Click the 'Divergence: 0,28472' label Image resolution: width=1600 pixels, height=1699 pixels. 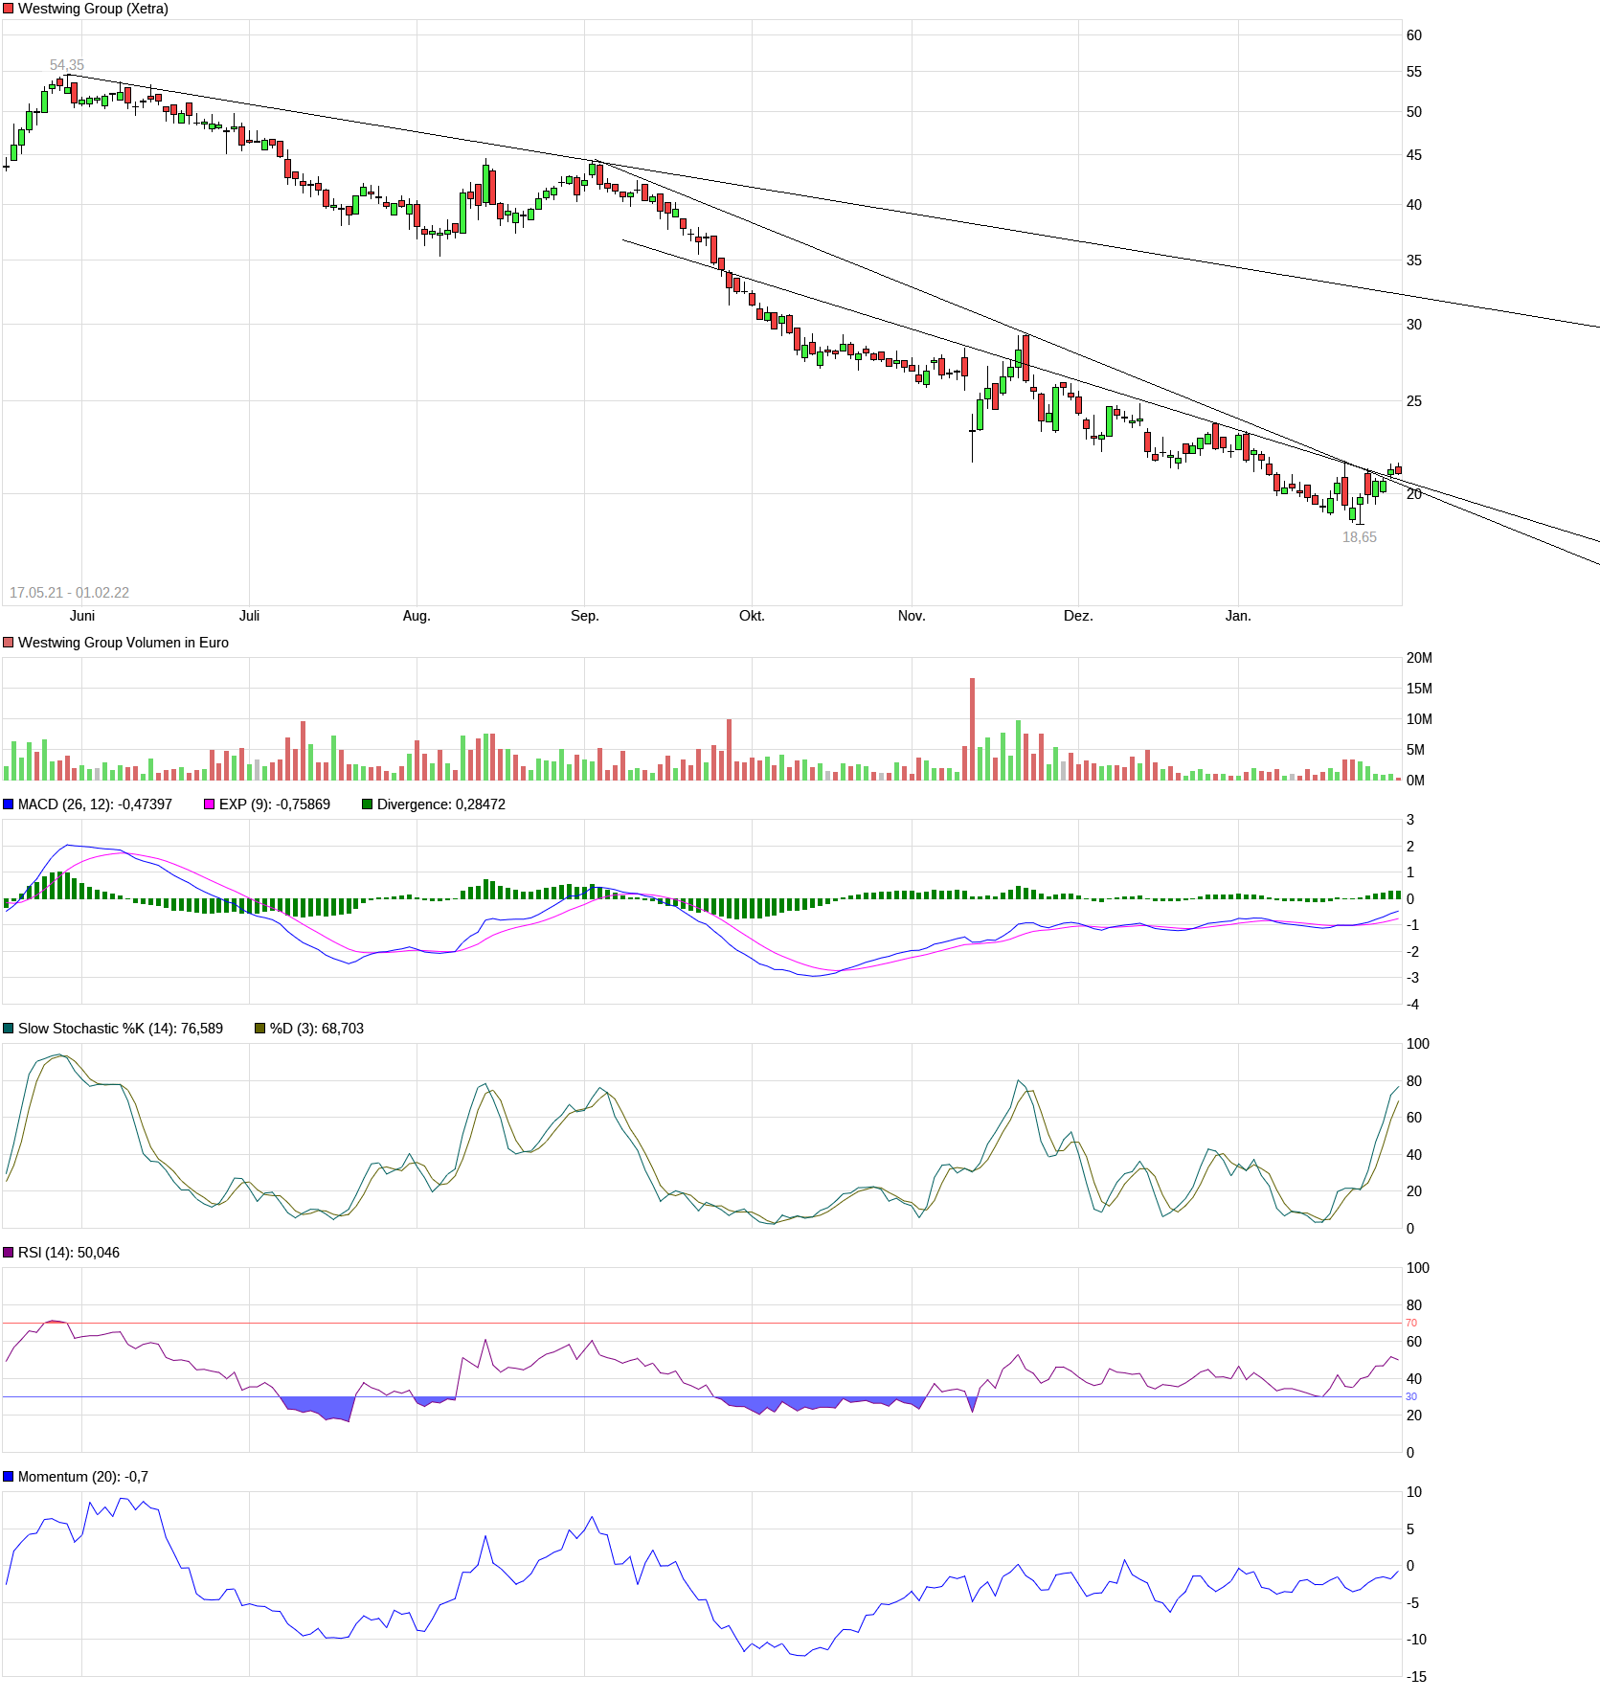[x=441, y=804]
